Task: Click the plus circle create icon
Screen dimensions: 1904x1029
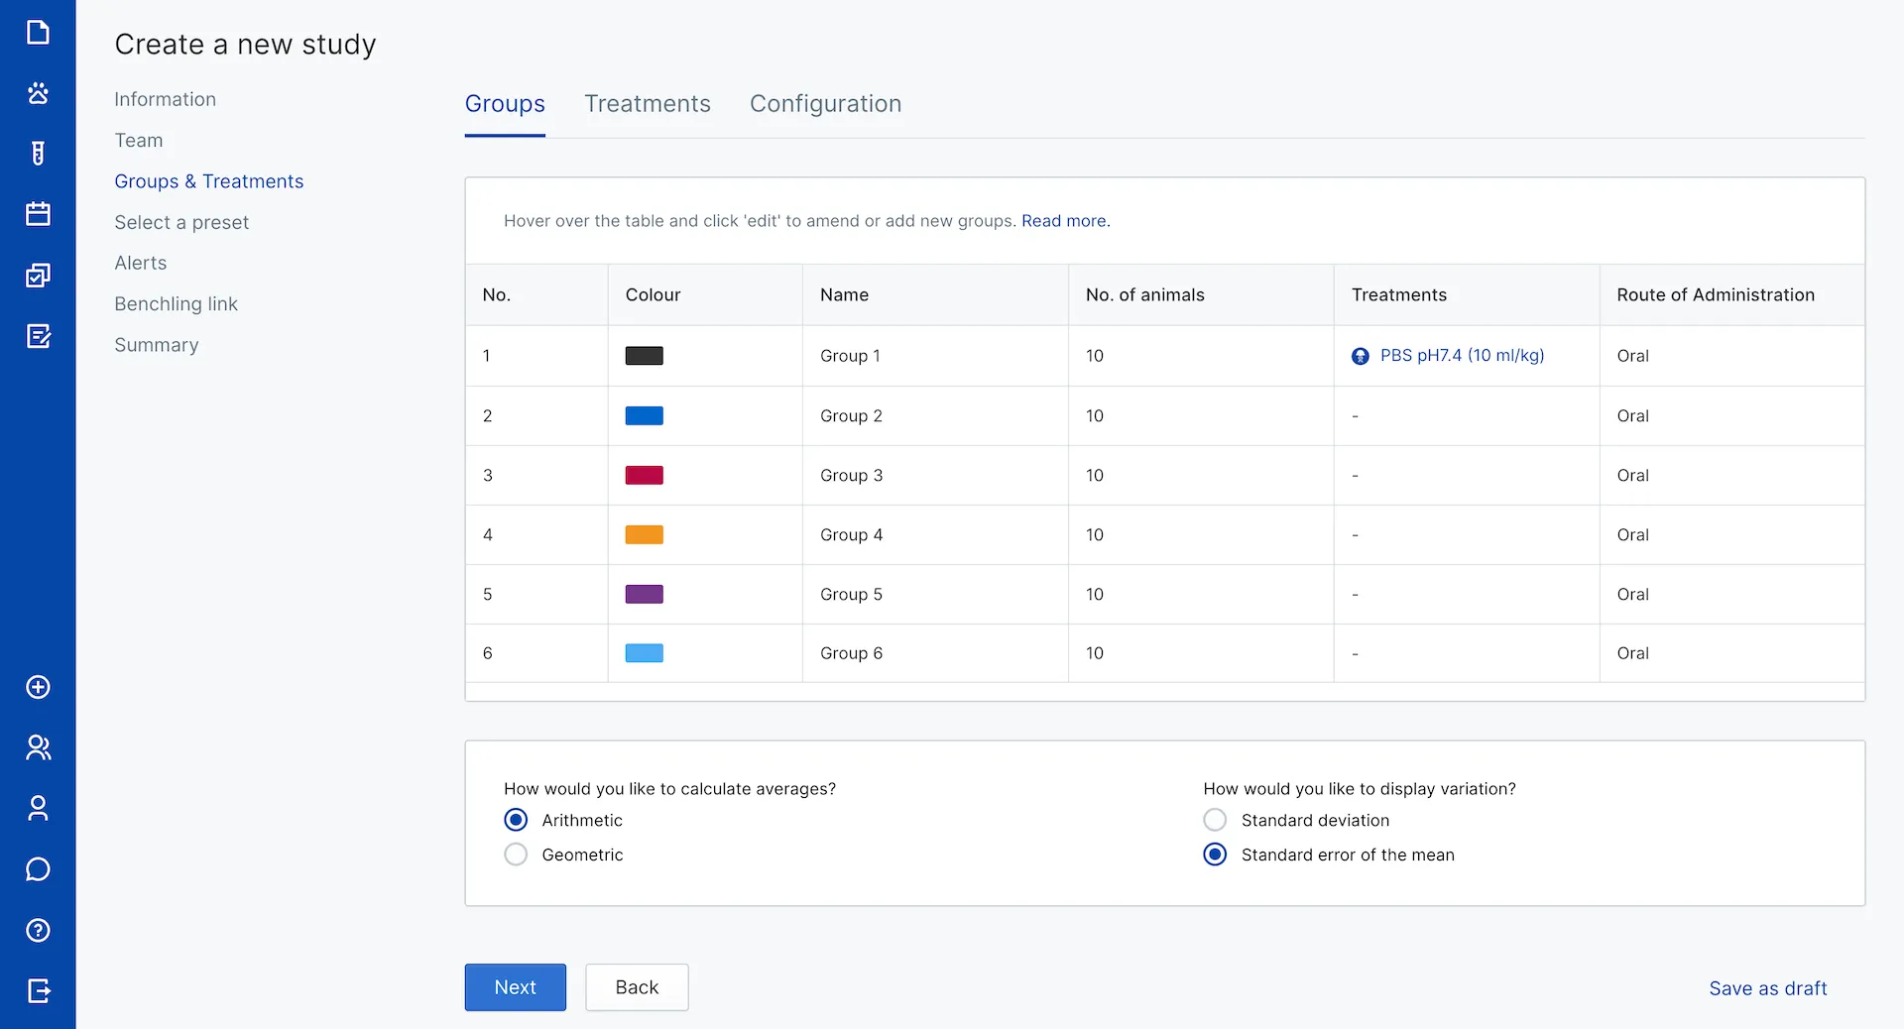Action: [38, 687]
